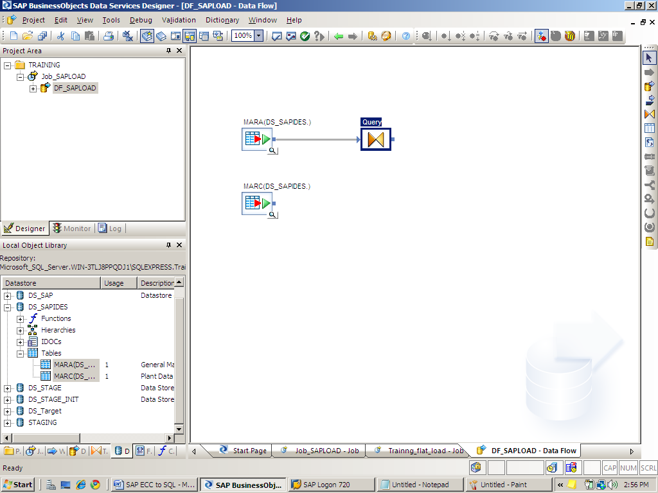Screen dimensions: 658x493
Task: Expand the DS_SAP datastore
Action: 8,296
